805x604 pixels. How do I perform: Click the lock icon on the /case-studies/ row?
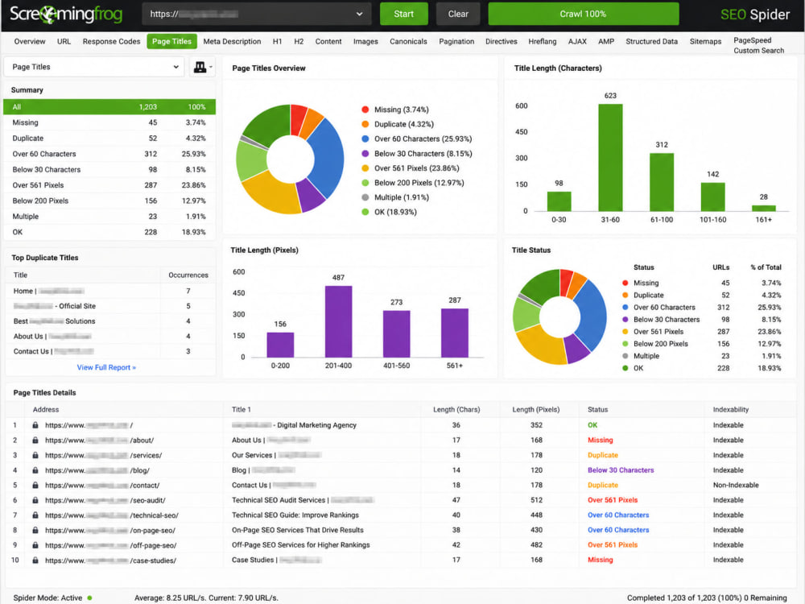click(x=35, y=561)
